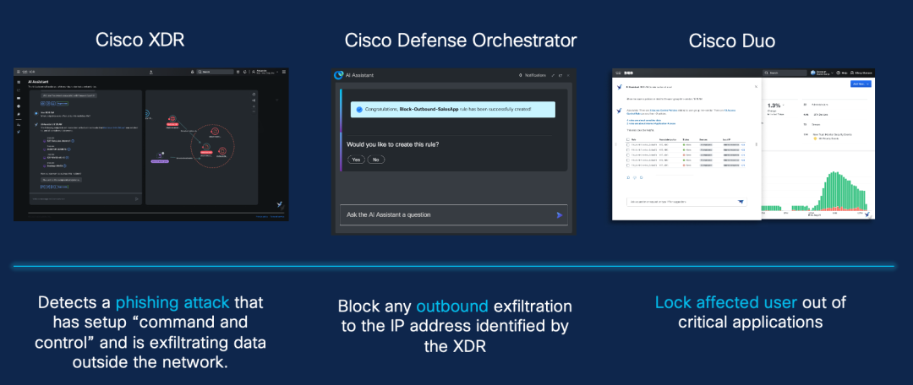Click the 'Lock affected user' highlighted text

pyautogui.click(x=726, y=303)
